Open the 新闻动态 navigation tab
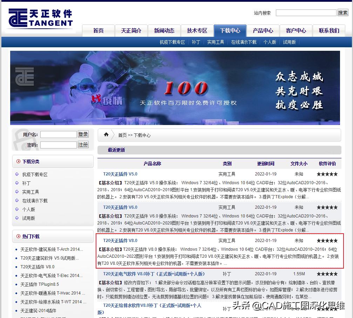The height and width of the screenshot is (318, 353). pos(164,30)
